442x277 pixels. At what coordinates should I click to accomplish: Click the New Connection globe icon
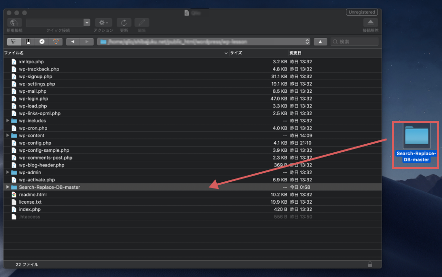[14, 22]
